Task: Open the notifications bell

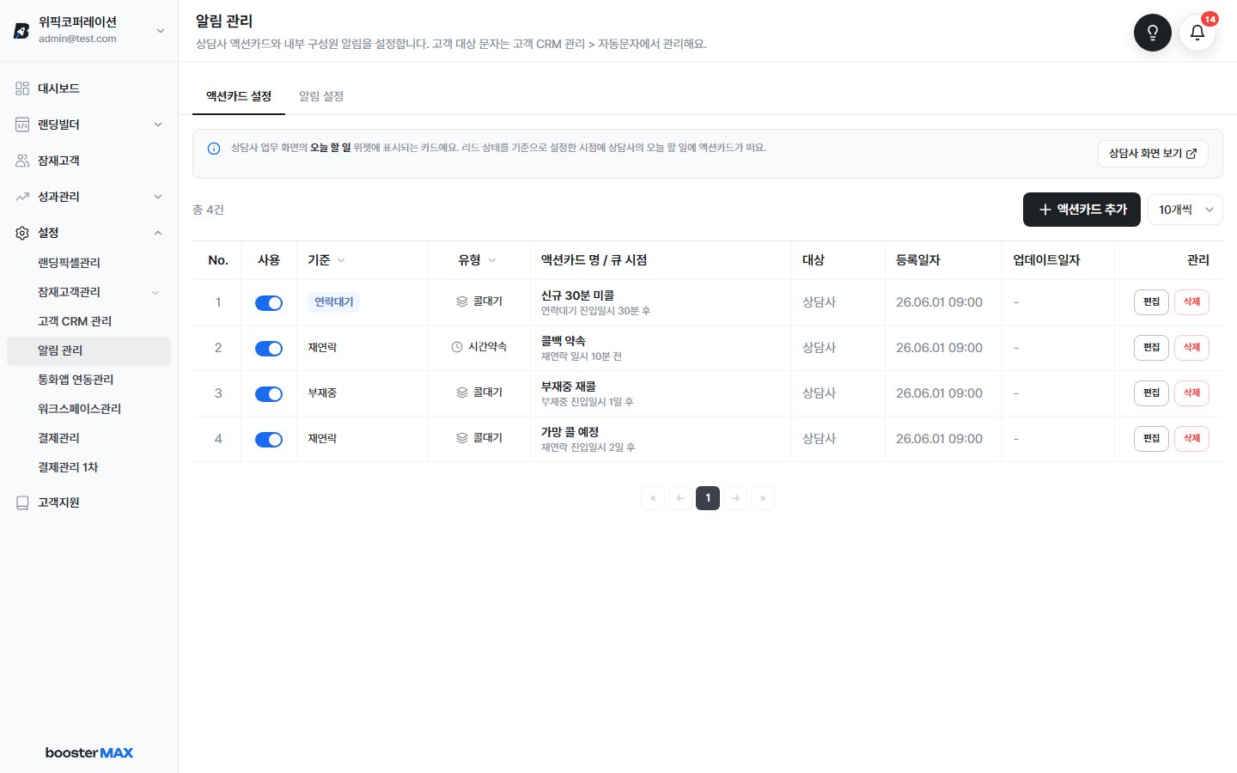Action: [1197, 33]
